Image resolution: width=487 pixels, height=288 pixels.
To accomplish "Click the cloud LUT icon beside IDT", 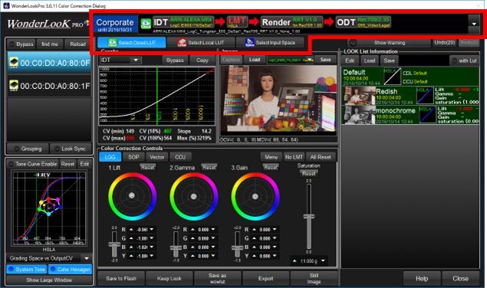I will click(146, 23).
